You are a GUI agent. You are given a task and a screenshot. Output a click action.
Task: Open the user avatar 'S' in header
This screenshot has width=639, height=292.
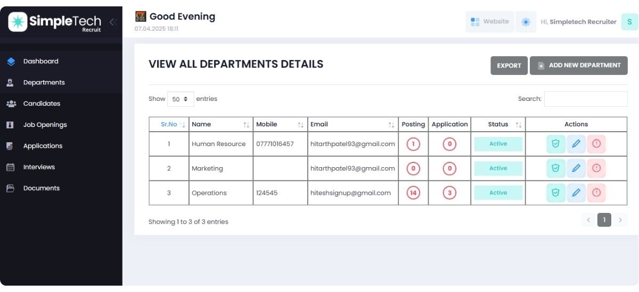click(629, 22)
